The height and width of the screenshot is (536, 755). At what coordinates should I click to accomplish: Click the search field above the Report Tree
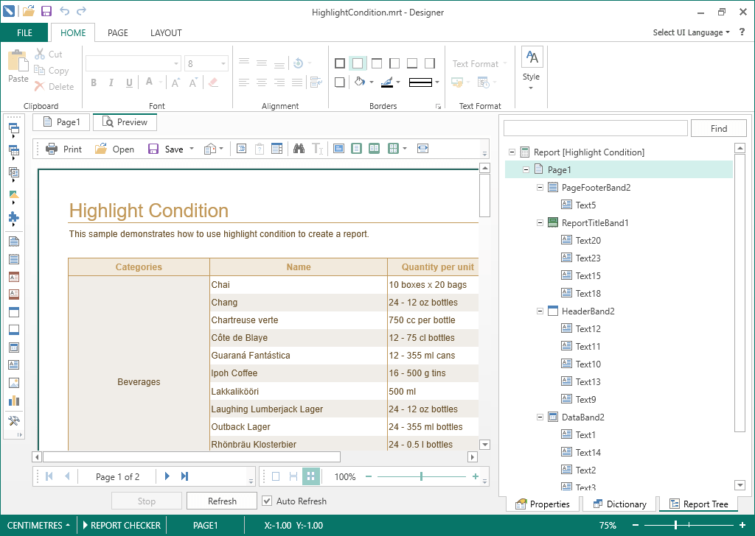tap(595, 128)
